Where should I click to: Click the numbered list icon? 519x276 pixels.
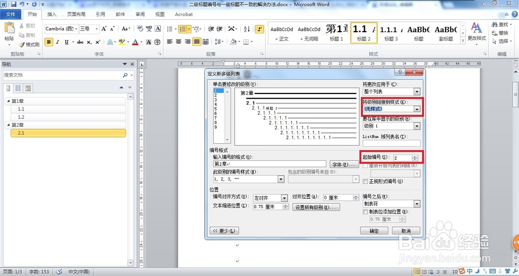coord(182,29)
